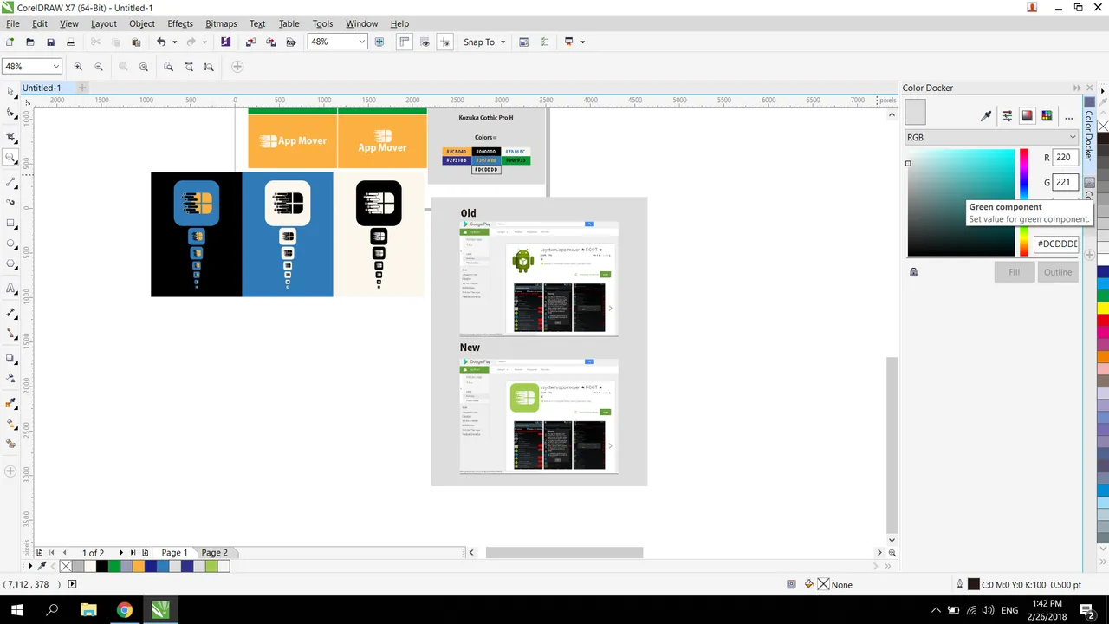The width and height of the screenshot is (1109, 624).
Task: Select the Crop tool
Action: (x=10, y=137)
